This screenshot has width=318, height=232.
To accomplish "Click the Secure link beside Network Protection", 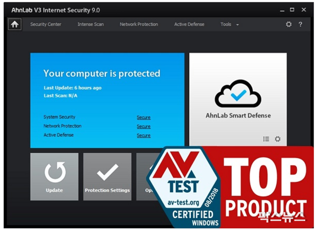I will (144, 127).
